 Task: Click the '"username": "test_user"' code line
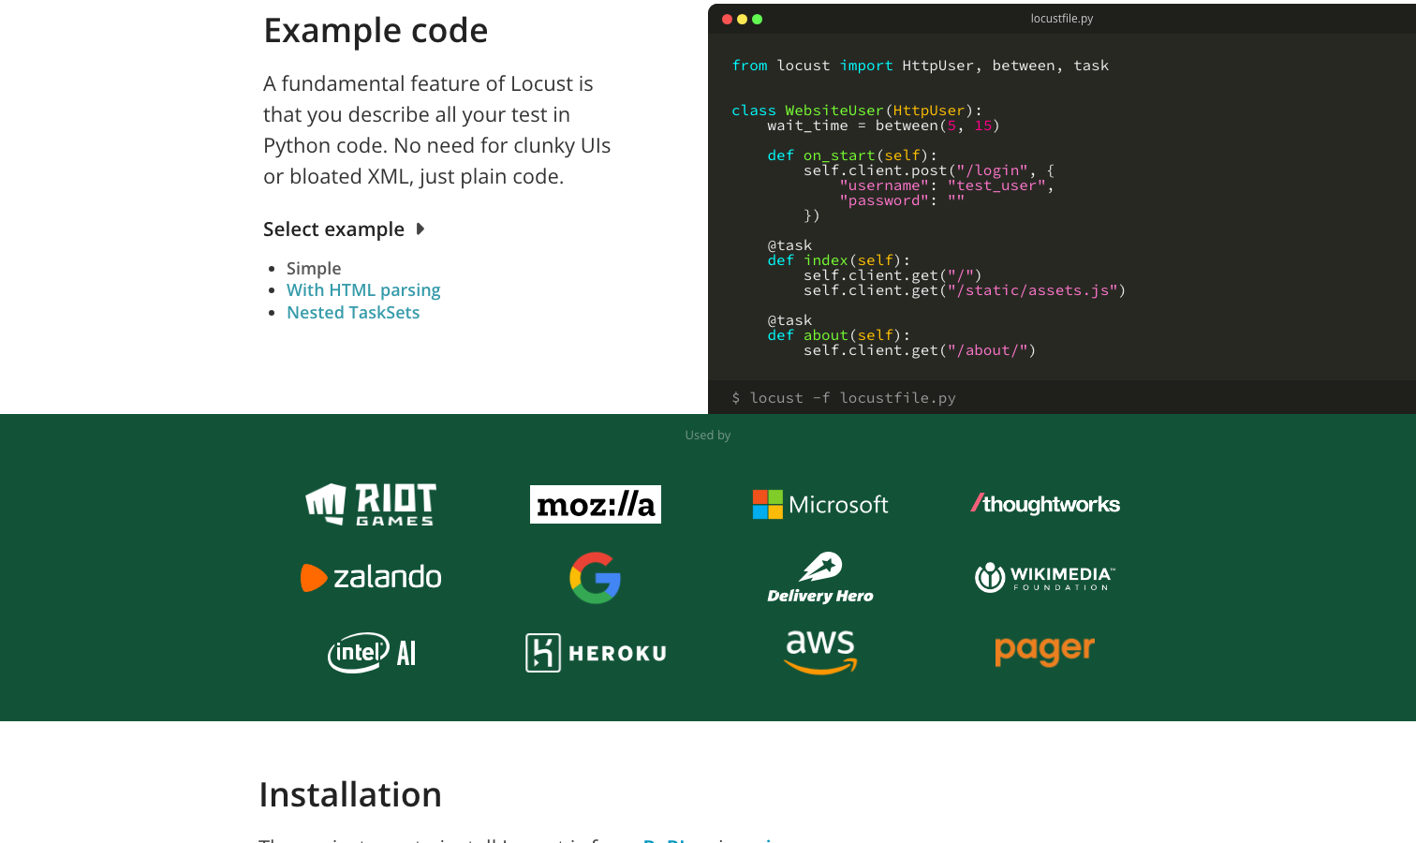[947, 185]
